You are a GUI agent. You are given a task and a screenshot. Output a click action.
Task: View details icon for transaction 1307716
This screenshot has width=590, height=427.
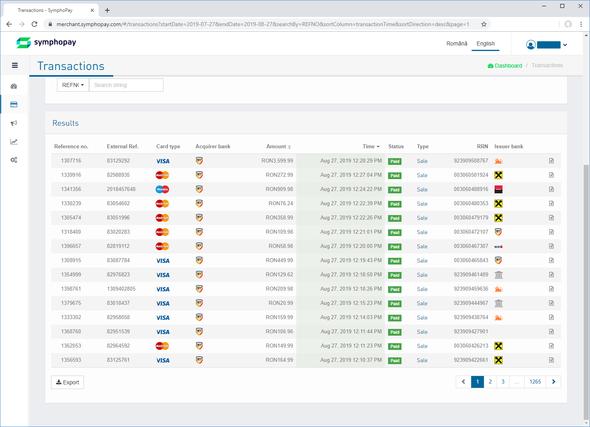[551, 161]
